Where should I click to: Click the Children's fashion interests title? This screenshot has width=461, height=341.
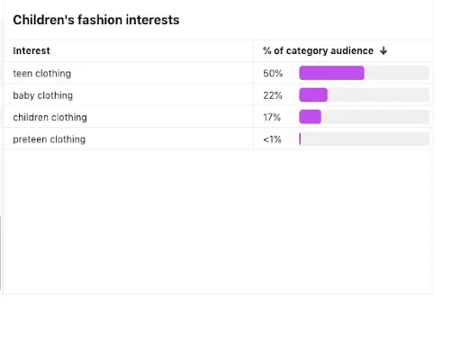[x=96, y=20]
